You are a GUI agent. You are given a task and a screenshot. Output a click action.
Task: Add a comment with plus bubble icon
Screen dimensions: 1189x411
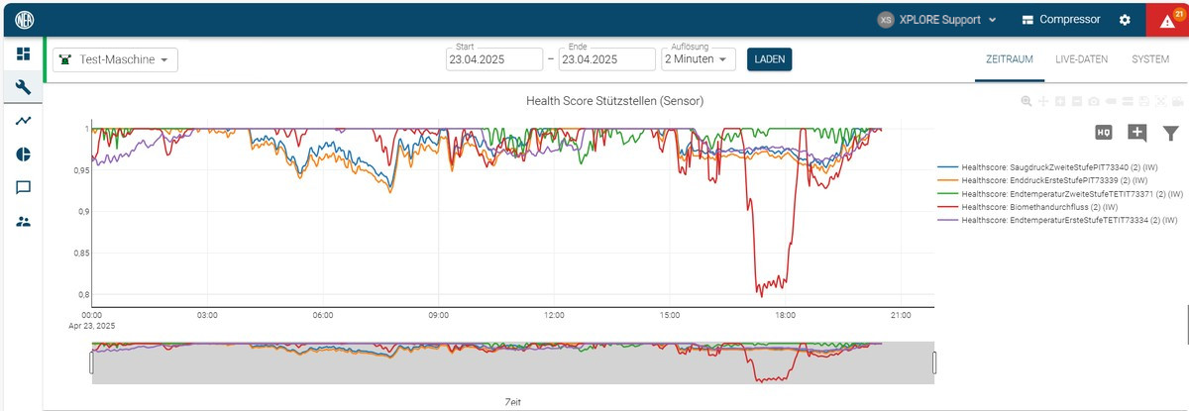(1136, 133)
